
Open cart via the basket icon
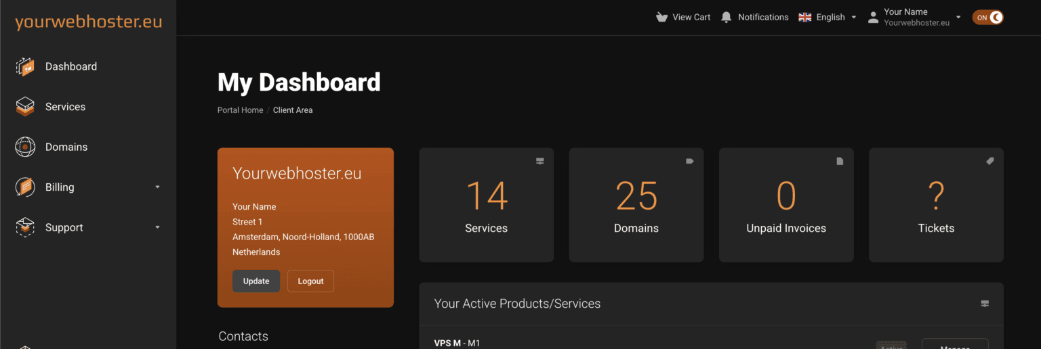(661, 18)
